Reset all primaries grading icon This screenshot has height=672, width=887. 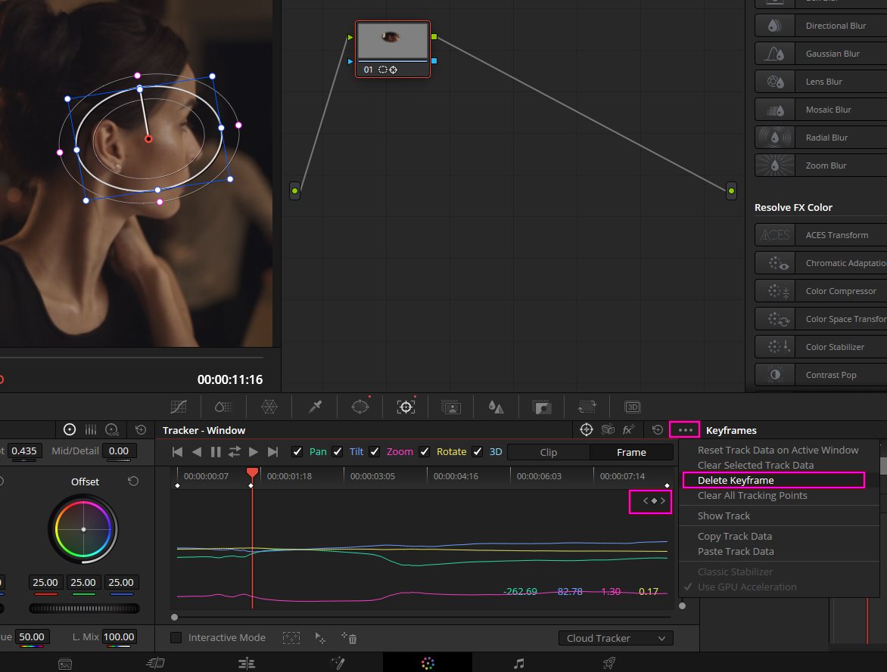141,430
